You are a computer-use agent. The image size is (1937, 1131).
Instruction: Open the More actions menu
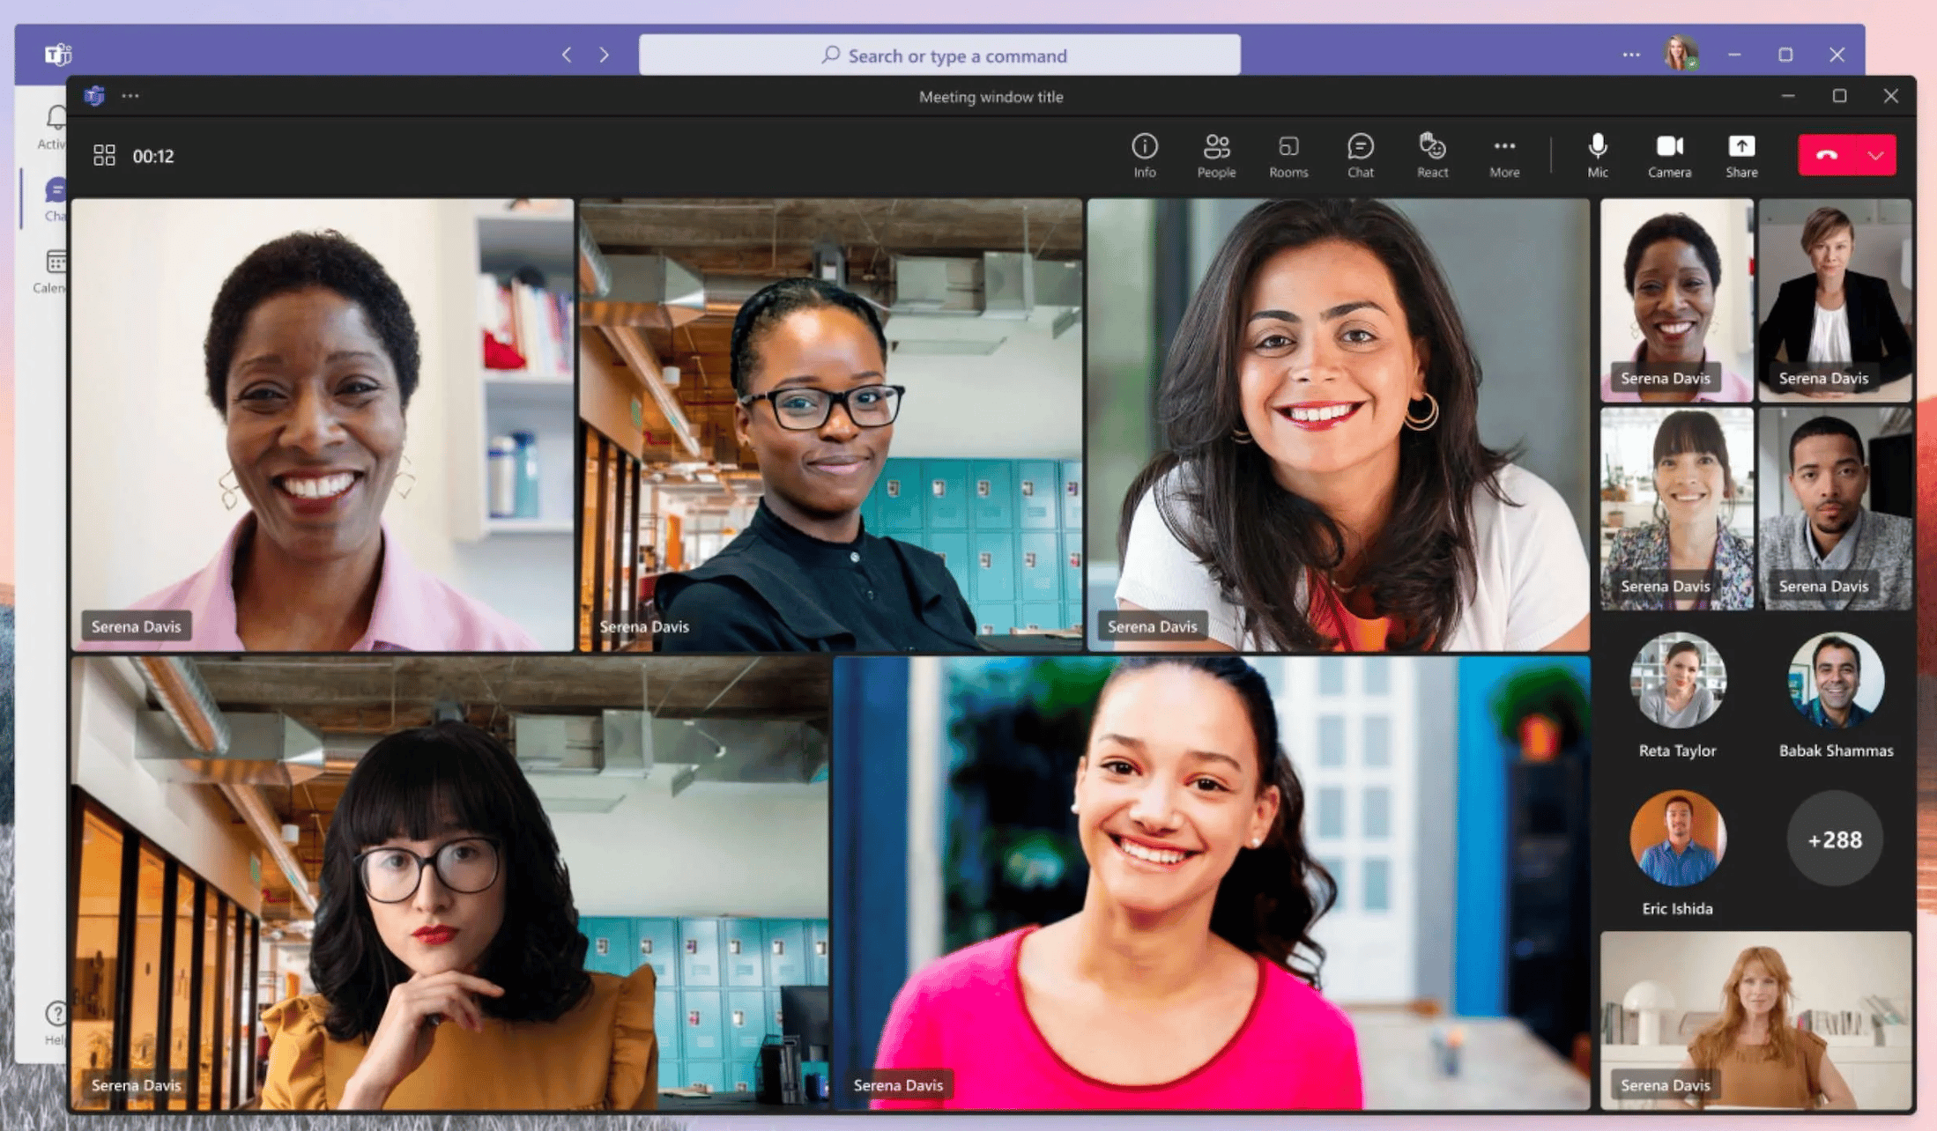click(x=1503, y=155)
